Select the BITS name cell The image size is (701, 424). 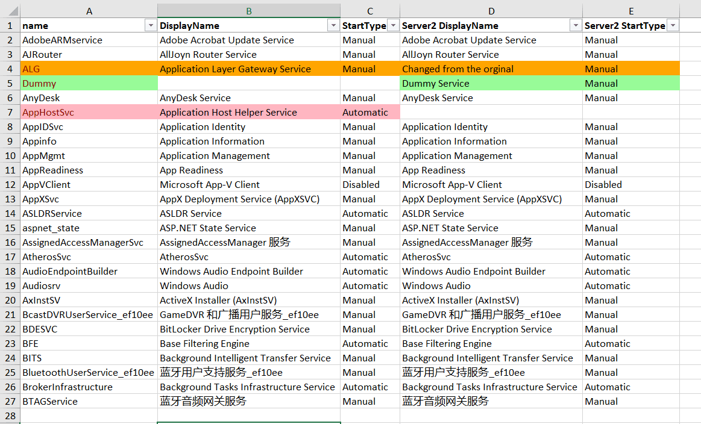click(89, 358)
